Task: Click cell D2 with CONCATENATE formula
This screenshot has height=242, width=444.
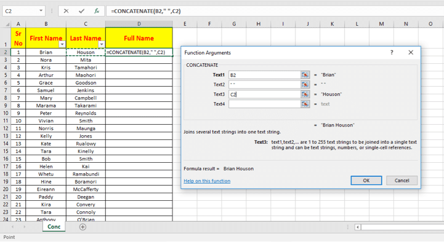Action: pos(139,52)
